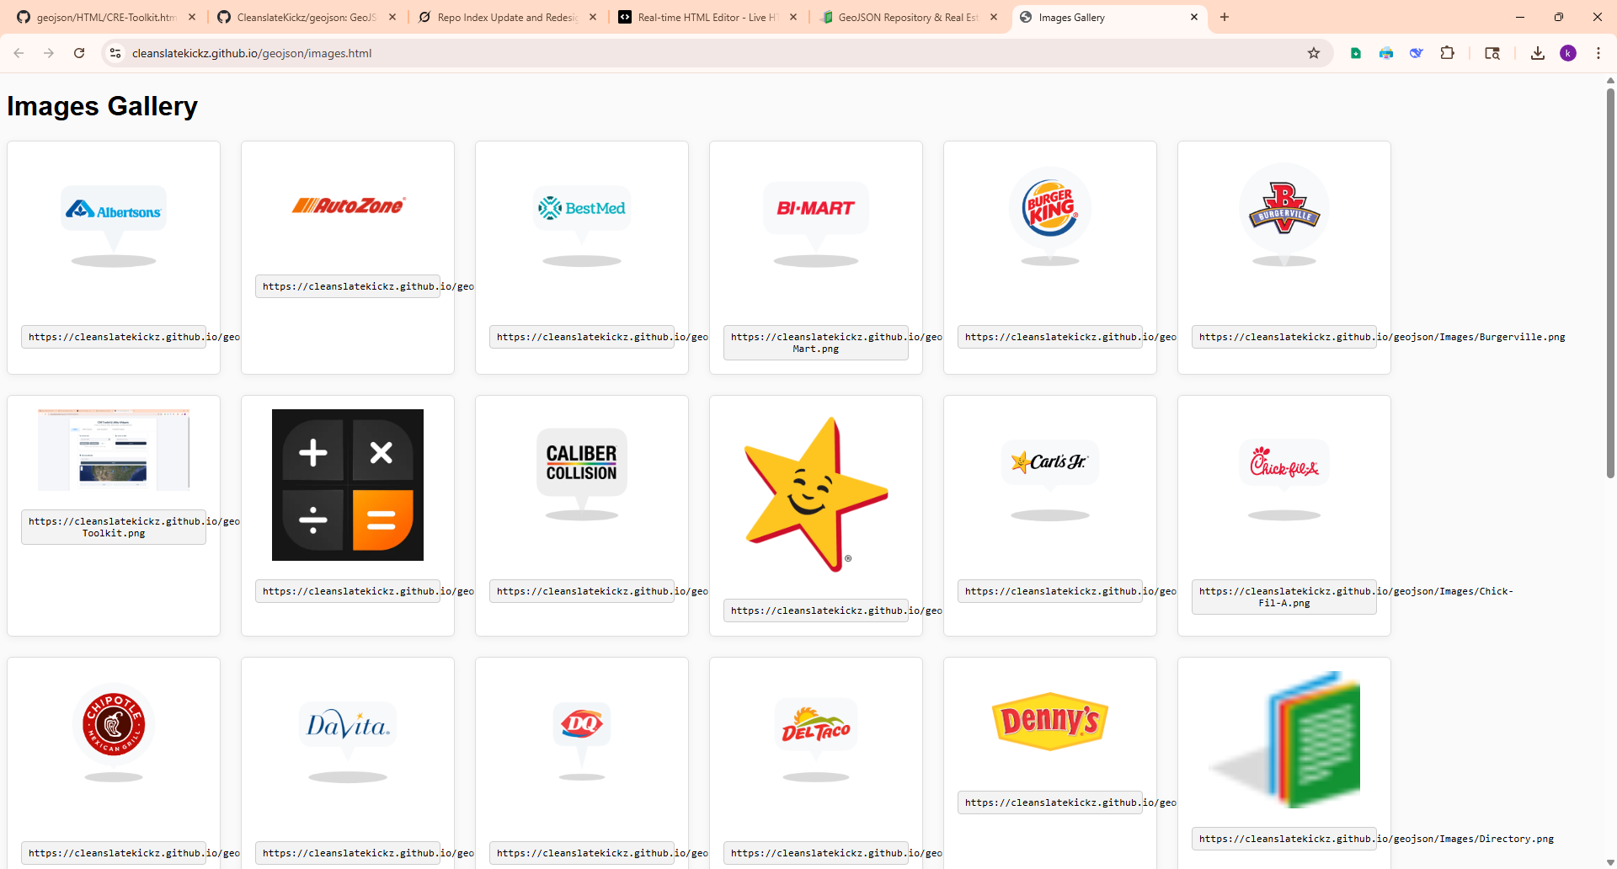Image resolution: width=1617 pixels, height=869 pixels.
Task: Open the printer extension icon
Action: point(1386,53)
